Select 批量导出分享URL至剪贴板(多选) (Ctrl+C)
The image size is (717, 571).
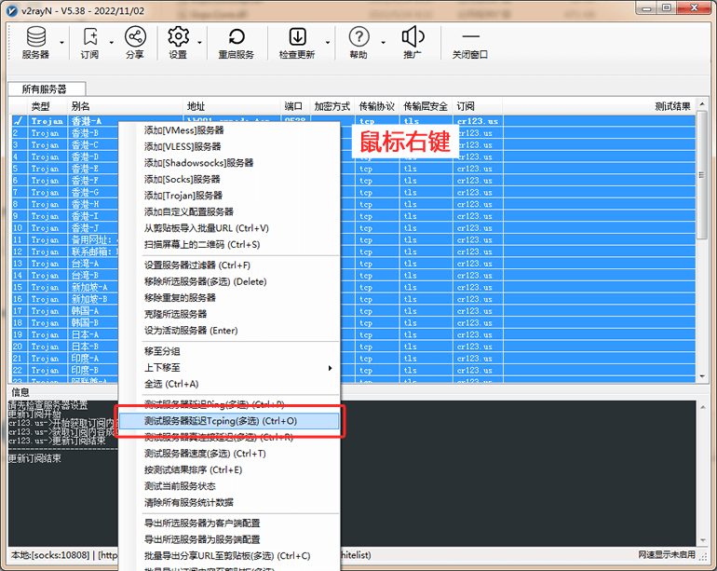[229, 556]
